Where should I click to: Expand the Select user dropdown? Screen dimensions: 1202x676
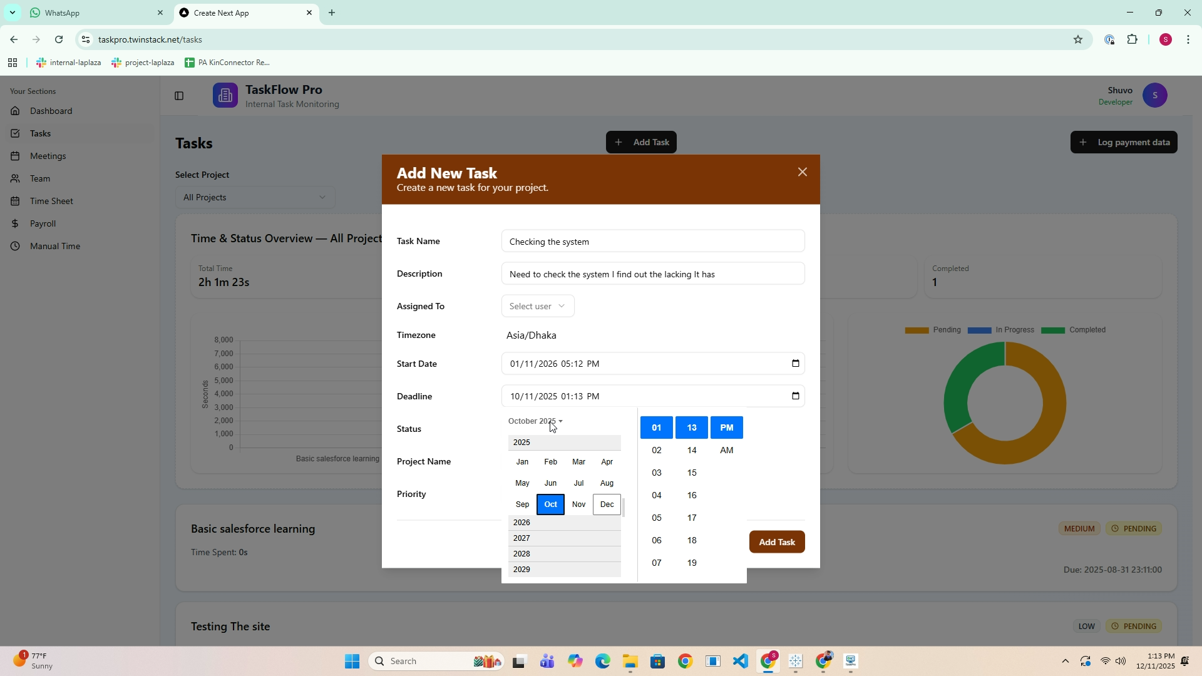tap(537, 306)
